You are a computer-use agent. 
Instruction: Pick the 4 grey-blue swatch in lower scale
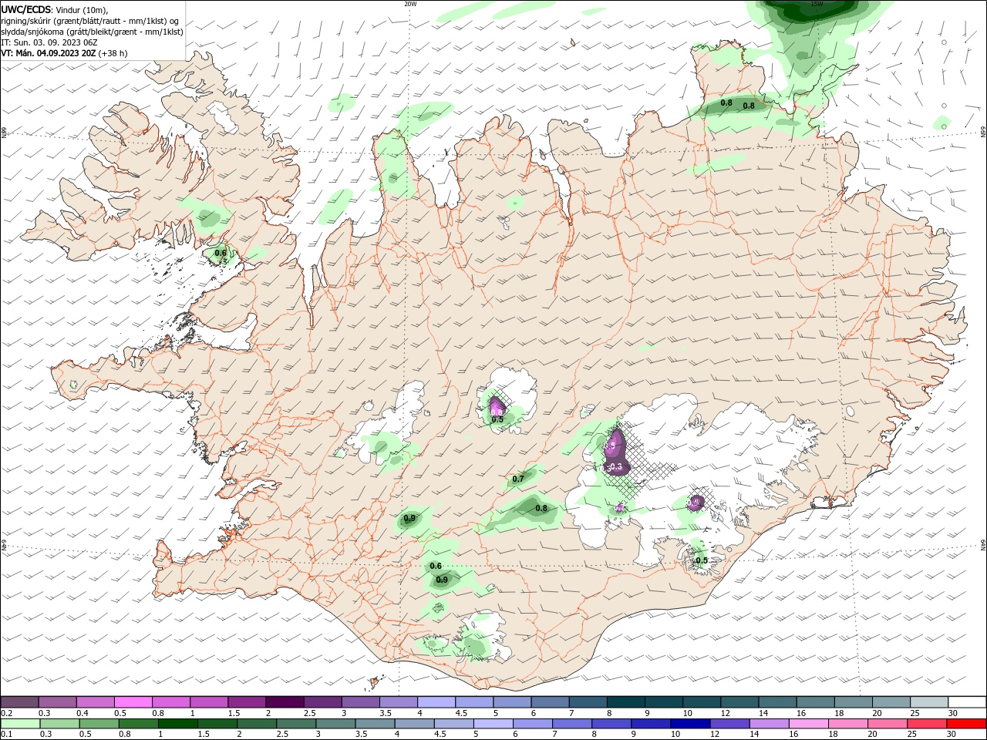tap(413, 724)
